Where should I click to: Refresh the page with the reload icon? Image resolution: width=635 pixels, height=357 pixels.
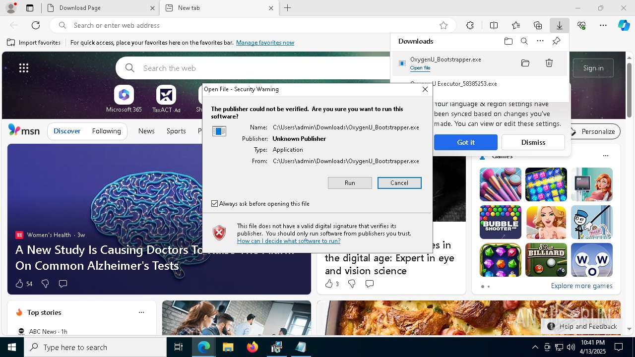(x=36, y=25)
